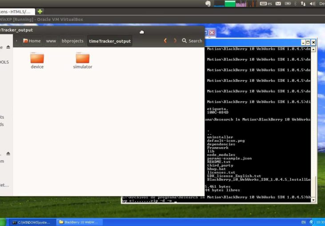Maximize the command prompt window
Viewport: 325px width, 226px height.
click(x=307, y=42)
